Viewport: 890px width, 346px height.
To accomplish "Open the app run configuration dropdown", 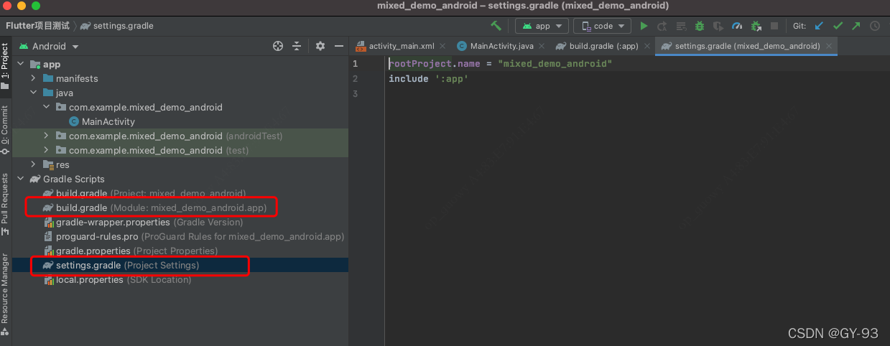I will click(x=542, y=26).
